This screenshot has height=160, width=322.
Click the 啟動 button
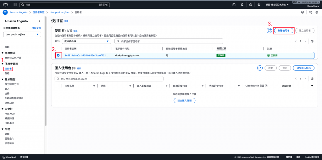tap(270, 68)
